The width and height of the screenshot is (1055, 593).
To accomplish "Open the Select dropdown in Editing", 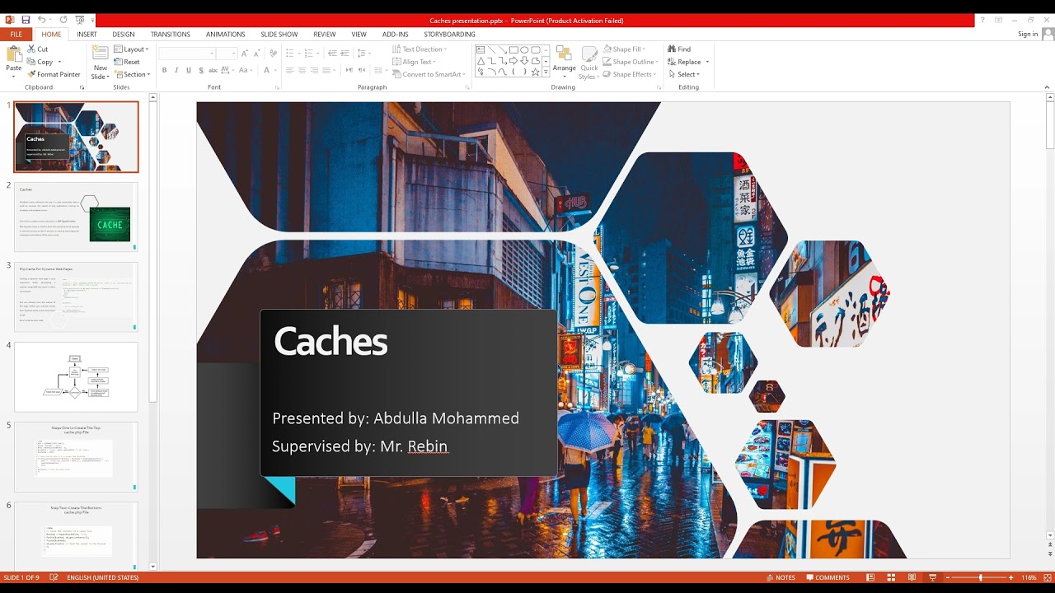I will point(684,74).
